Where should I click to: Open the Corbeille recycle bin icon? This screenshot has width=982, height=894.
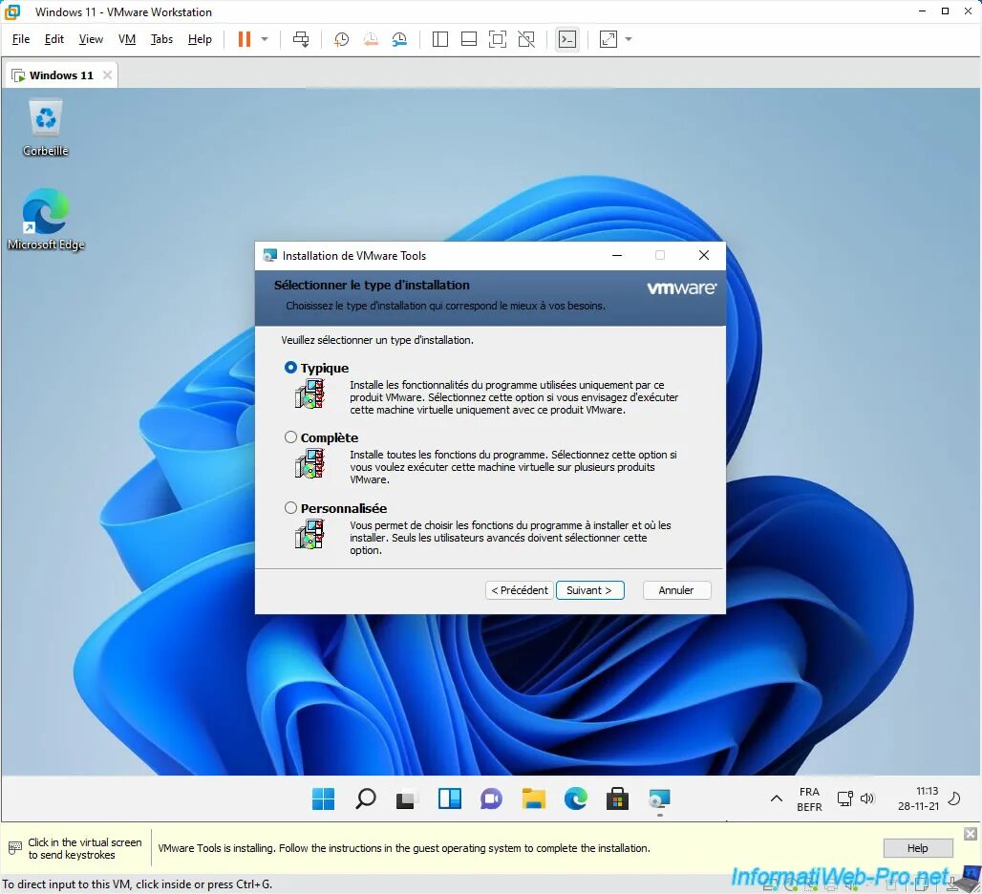coord(45,128)
